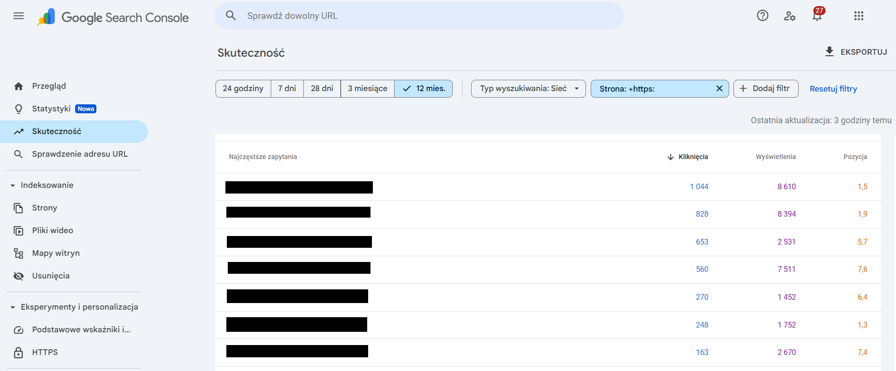
Task: Select the 24 godziny date range
Action: 243,89
